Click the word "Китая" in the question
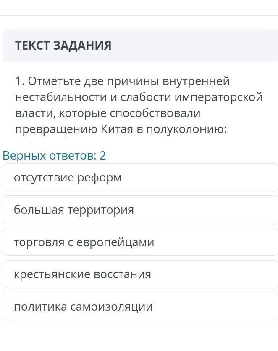This screenshot has width=278, height=351. click(117, 129)
